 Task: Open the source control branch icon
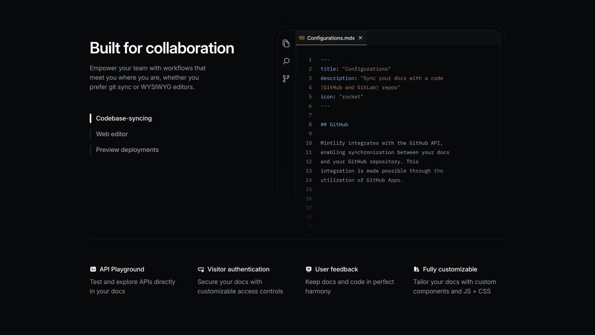tap(286, 79)
